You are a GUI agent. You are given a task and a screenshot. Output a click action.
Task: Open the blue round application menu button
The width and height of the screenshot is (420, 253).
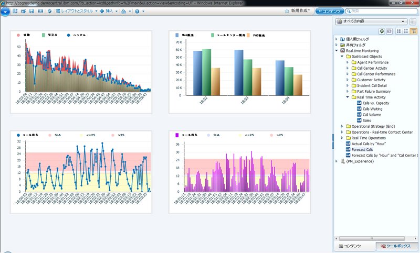5,12
